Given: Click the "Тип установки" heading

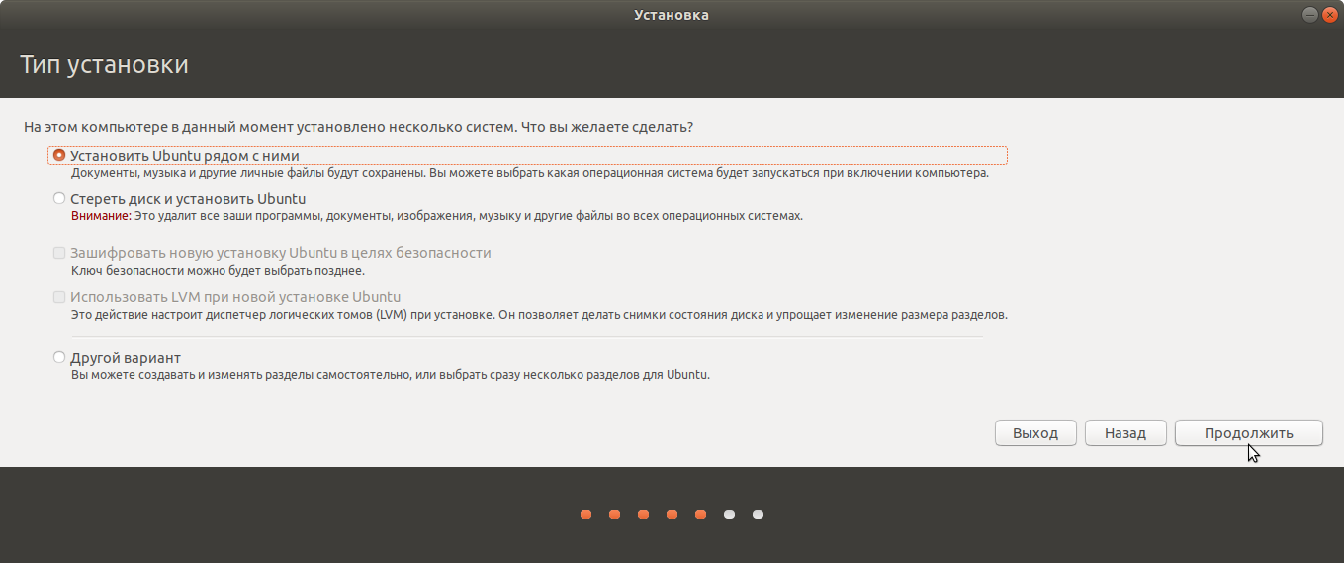Looking at the screenshot, I should click(104, 66).
